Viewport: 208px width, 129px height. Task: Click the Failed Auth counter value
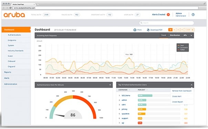tap(77, 14)
